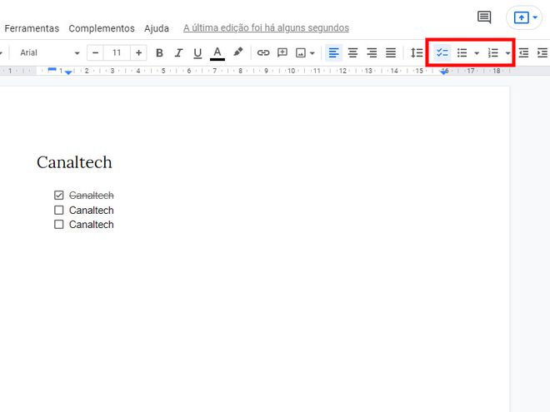Toggle bold formatting
The width and height of the screenshot is (550, 412).
pyautogui.click(x=159, y=53)
